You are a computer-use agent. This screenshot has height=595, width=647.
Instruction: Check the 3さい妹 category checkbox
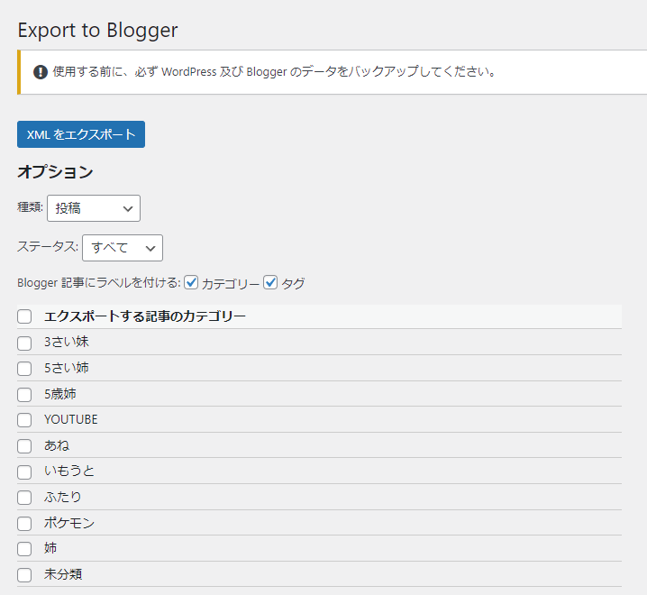24,343
